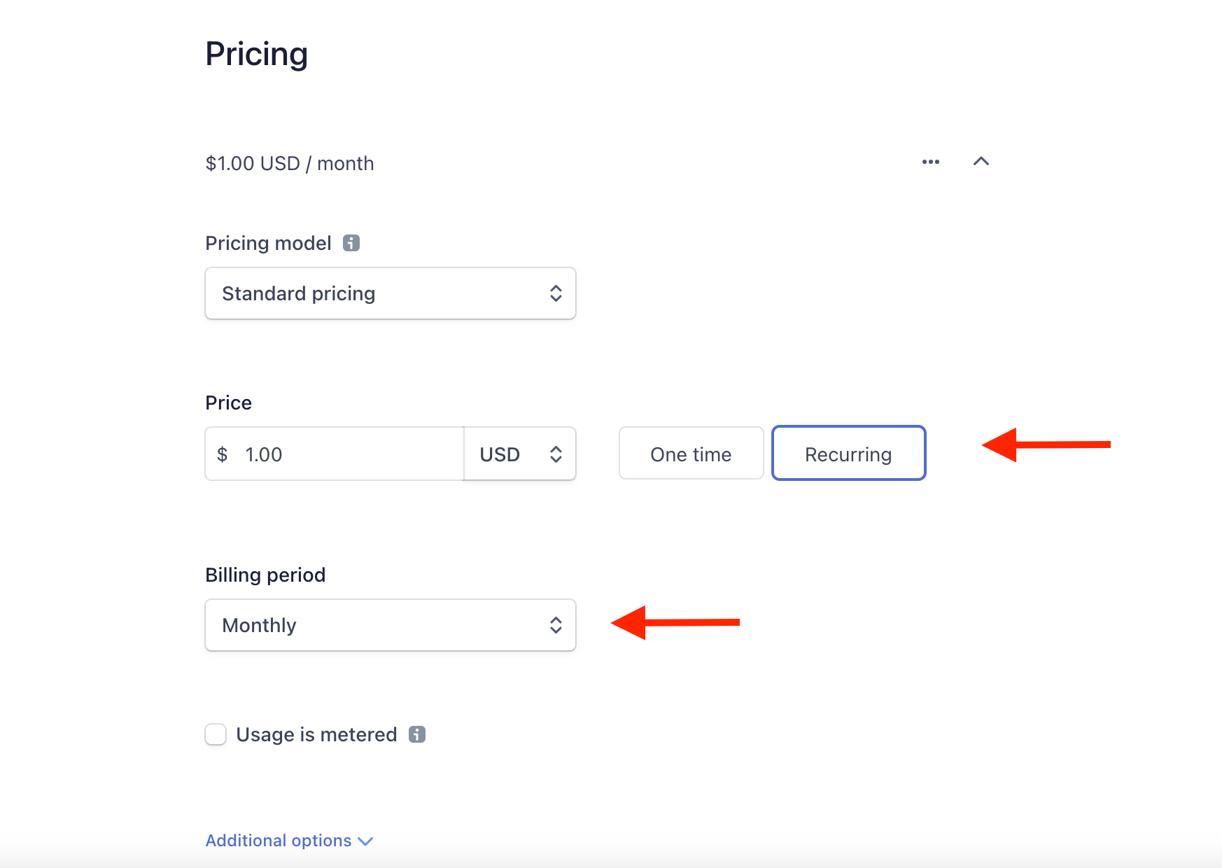Select the Recurring price type

[x=848, y=454]
